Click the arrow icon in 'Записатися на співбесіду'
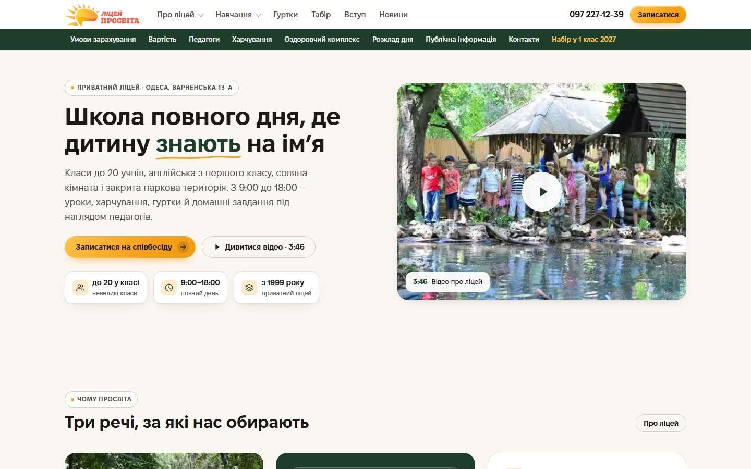The height and width of the screenshot is (469, 751). pyautogui.click(x=183, y=247)
